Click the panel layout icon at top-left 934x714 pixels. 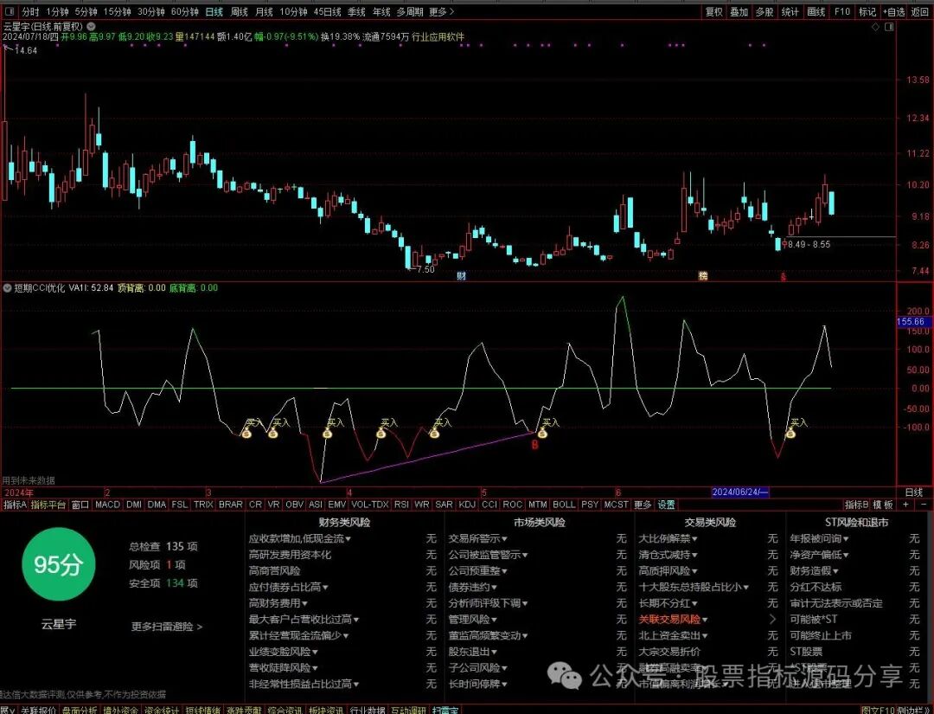(x=10, y=12)
